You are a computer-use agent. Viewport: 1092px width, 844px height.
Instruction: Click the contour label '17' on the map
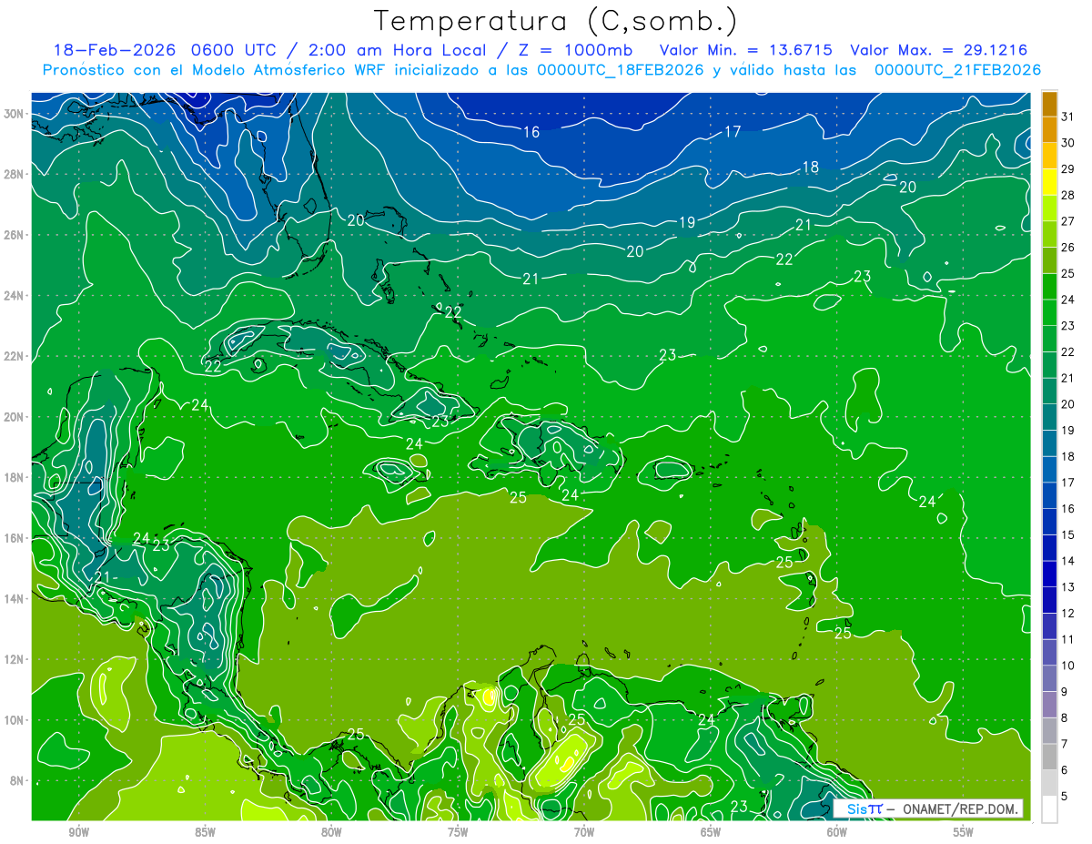click(733, 132)
